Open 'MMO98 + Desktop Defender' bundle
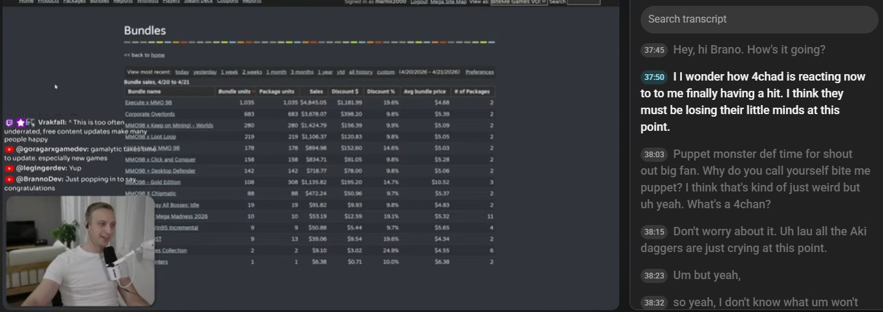883x312 pixels. 160,171
